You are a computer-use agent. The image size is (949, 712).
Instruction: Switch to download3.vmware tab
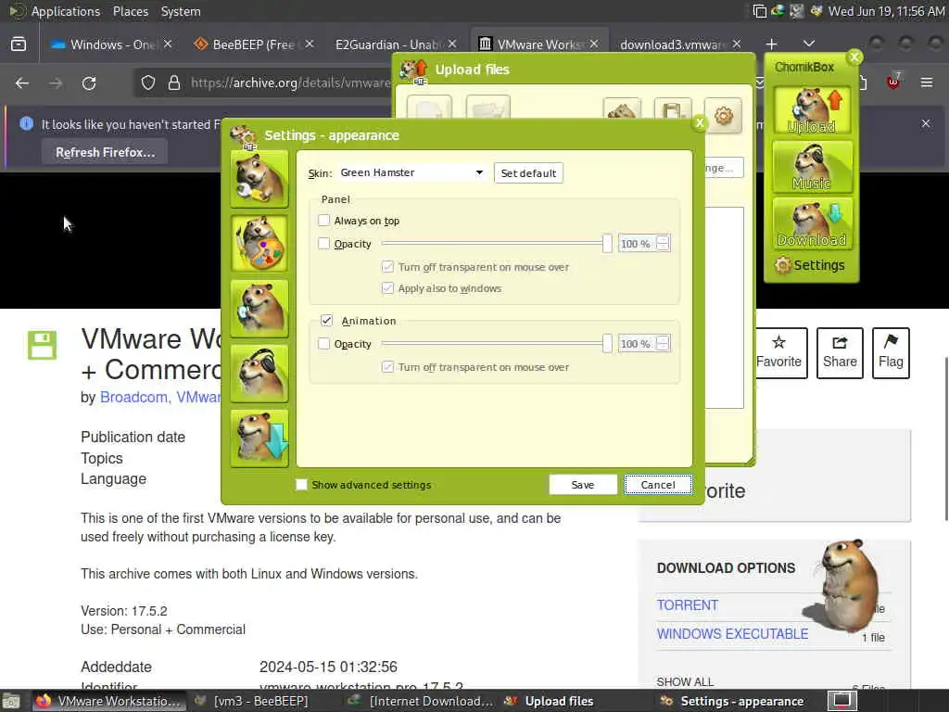[x=680, y=44]
